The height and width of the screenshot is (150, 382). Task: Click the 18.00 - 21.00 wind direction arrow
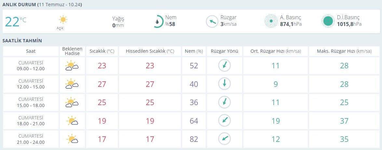pyautogui.click(x=225, y=120)
